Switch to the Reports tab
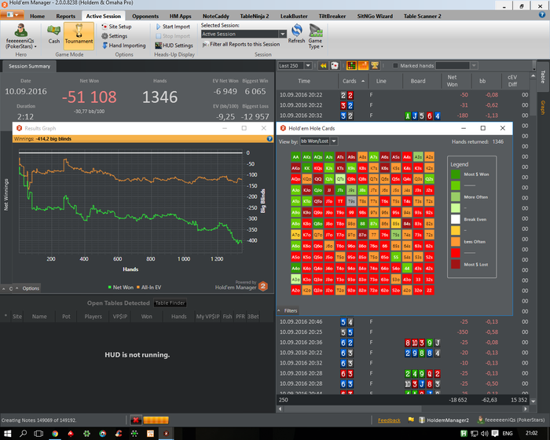This screenshot has height=440, width=550. (65, 16)
